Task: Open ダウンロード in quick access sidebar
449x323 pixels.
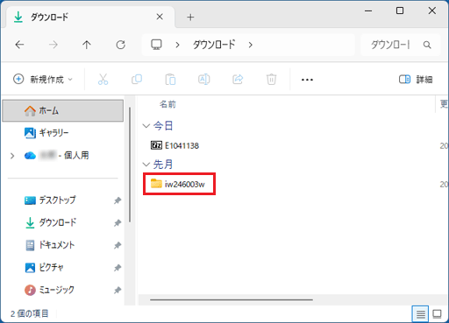Action: pyautogui.click(x=50, y=222)
